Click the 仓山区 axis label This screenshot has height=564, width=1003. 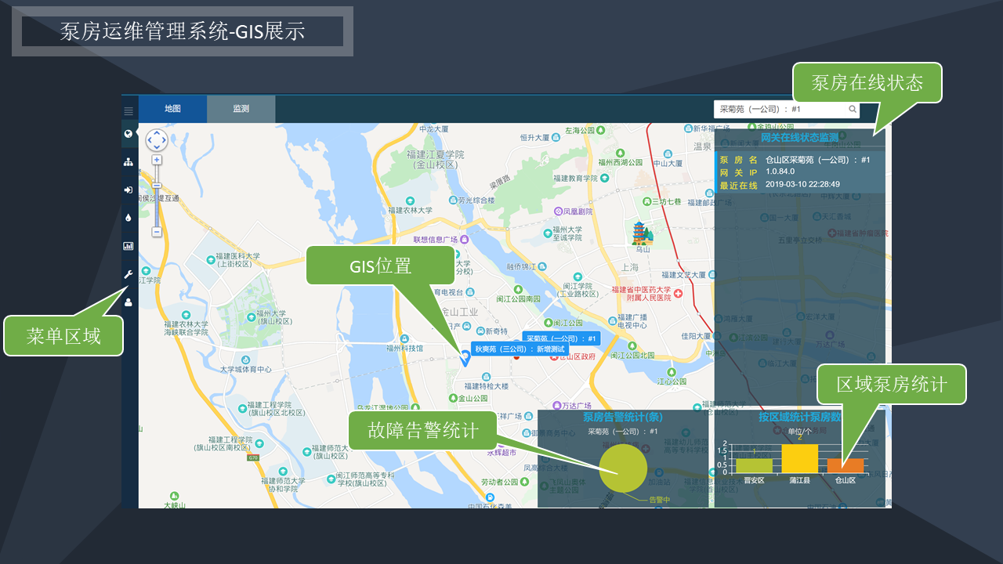[845, 480]
